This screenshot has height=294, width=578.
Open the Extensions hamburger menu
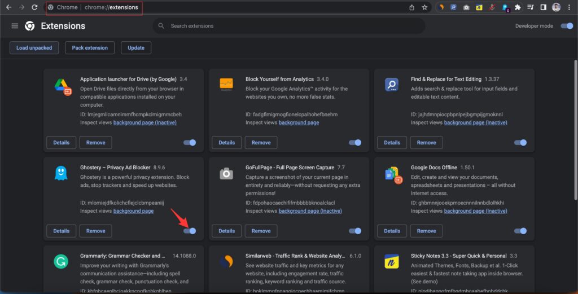tap(15, 26)
